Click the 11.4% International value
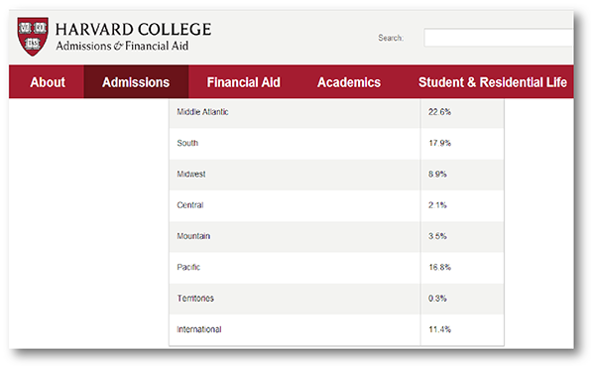 439,329
